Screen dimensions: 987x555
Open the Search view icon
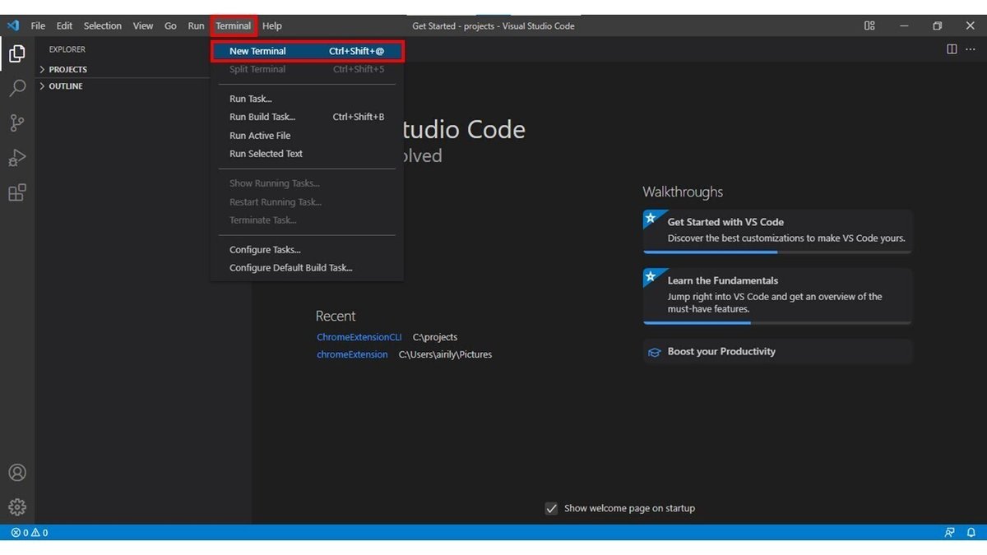(16, 89)
